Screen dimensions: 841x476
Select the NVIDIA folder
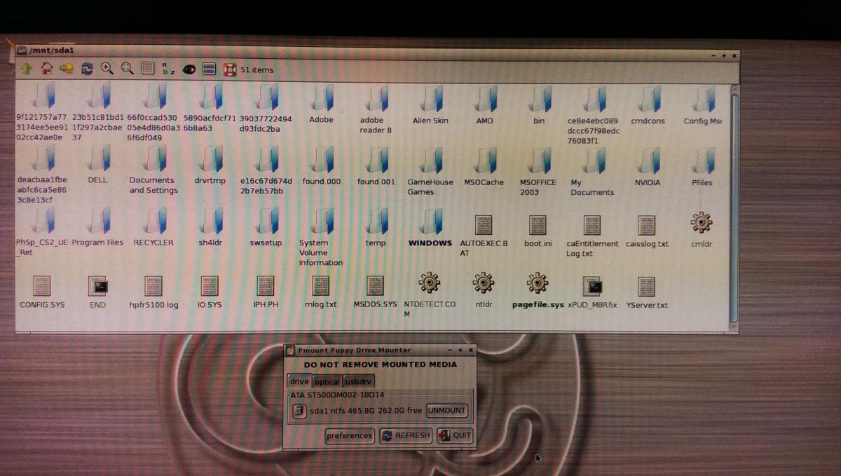click(x=648, y=167)
